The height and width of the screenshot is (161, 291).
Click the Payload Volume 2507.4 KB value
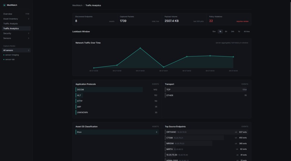coord(171,21)
